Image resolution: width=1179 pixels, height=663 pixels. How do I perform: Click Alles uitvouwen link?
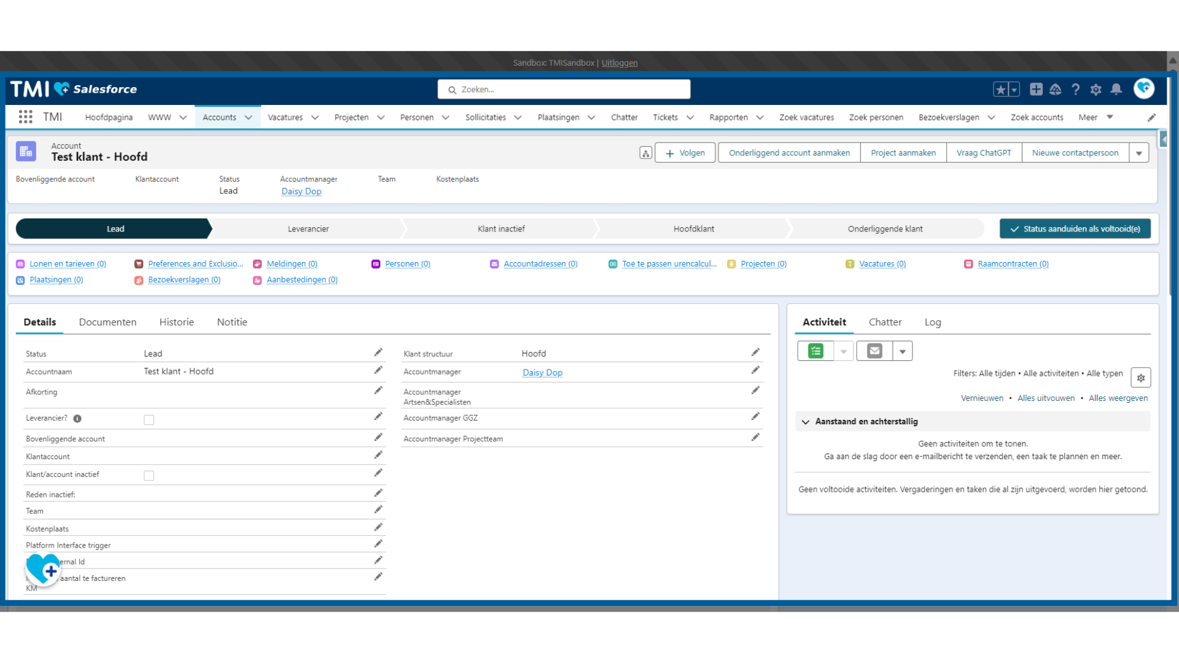(x=1046, y=398)
